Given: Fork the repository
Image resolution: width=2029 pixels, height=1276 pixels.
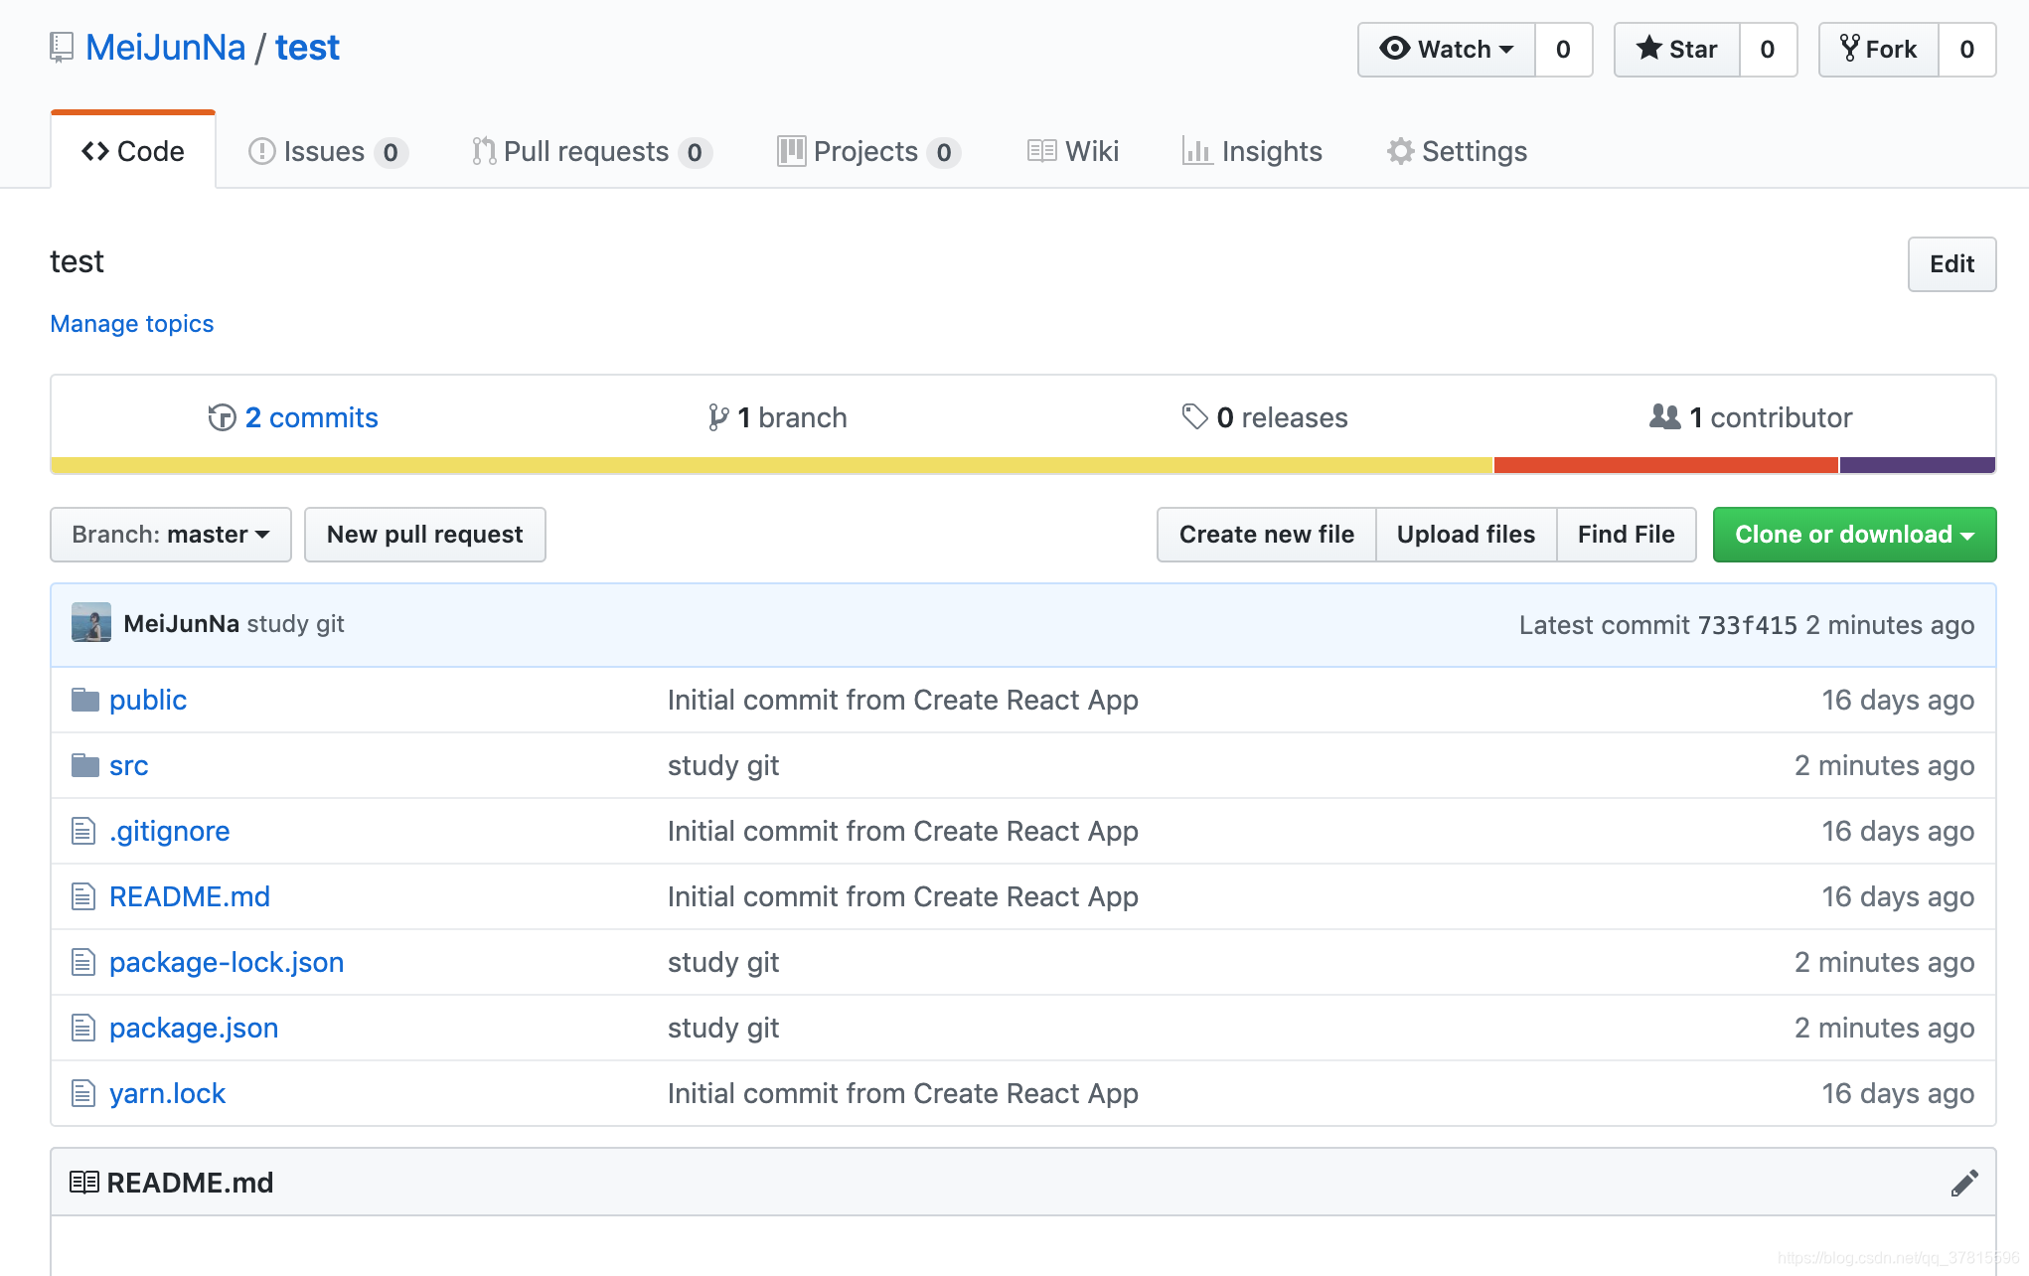Looking at the screenshot, I should 1878,49.
